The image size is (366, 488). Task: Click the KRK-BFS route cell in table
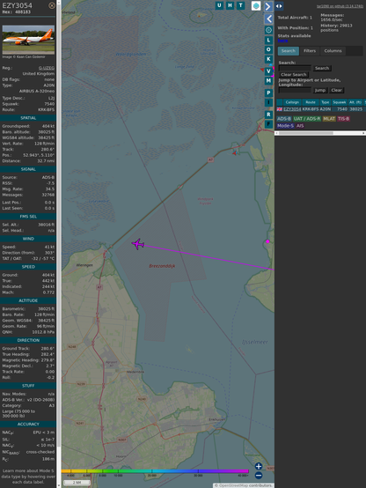click(311, 109)
